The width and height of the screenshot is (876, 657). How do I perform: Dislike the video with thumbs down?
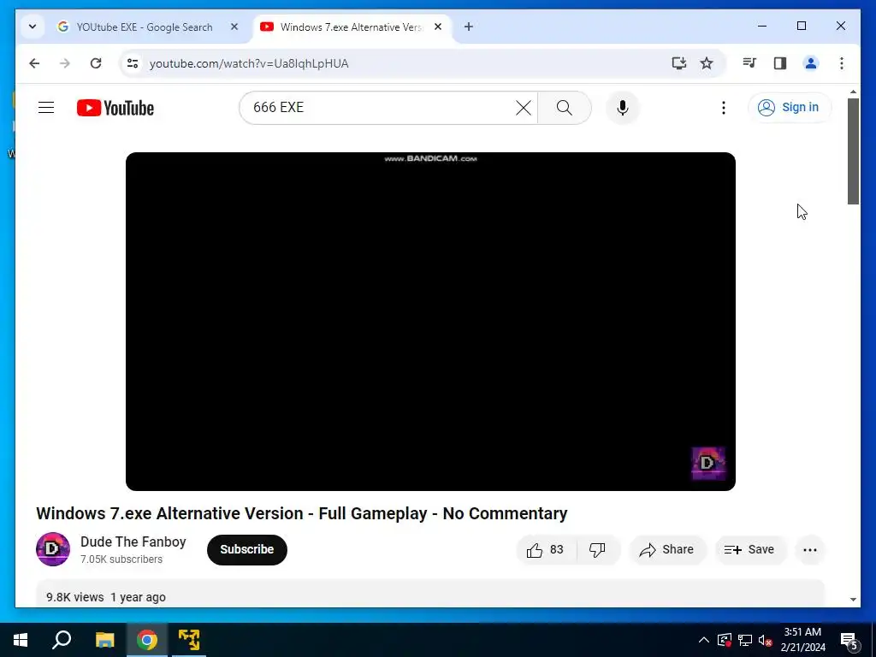click(598, 550)
